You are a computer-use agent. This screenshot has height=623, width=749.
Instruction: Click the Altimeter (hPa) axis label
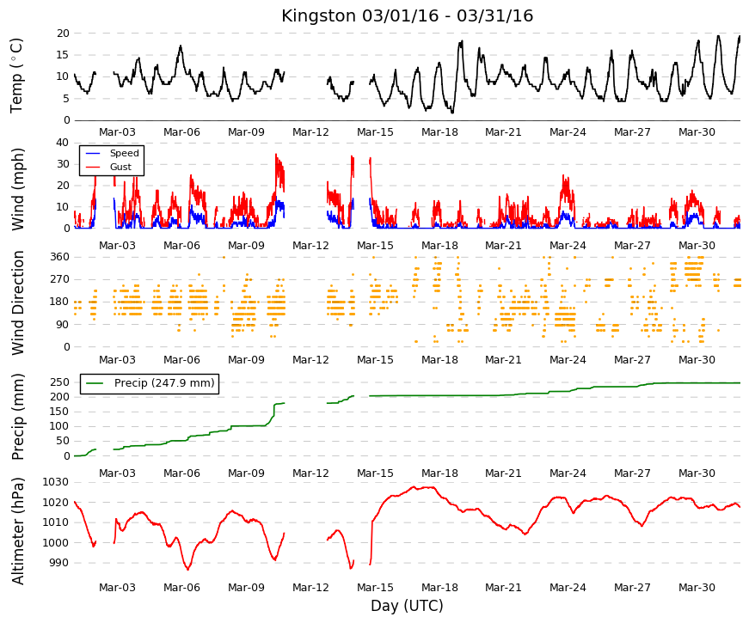coord(18,531)
